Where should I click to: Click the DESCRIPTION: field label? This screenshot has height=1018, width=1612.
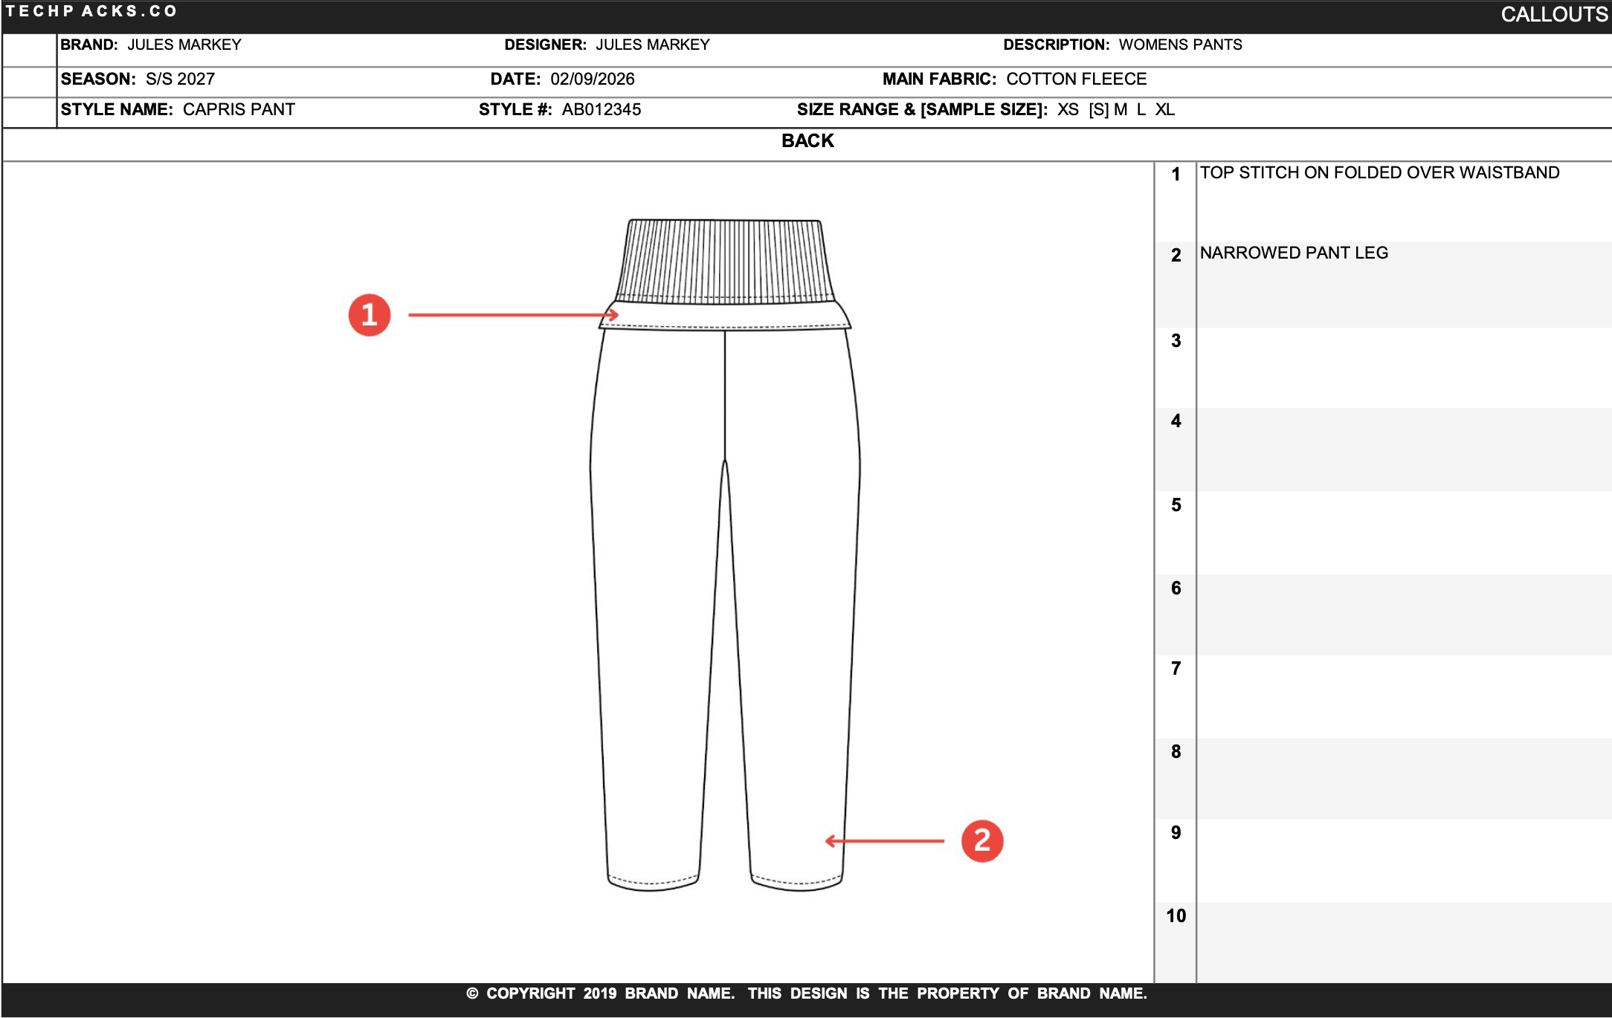(1057, 45)
